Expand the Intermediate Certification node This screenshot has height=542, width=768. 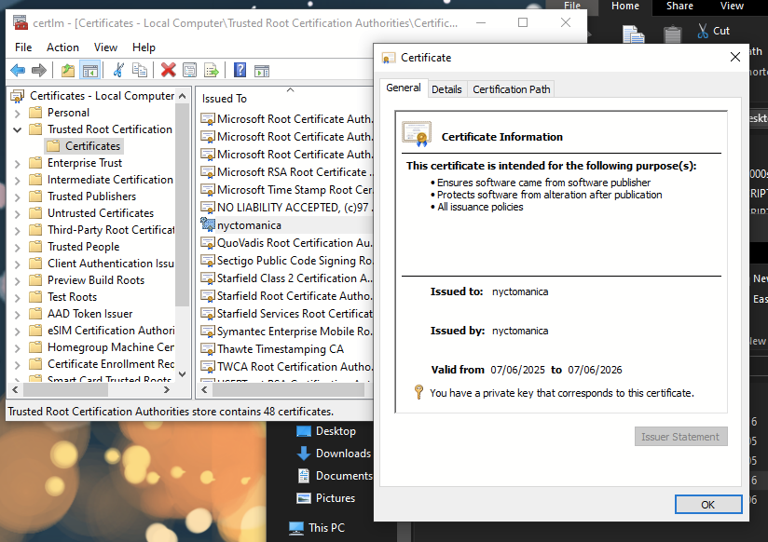[x=18, y=180]
